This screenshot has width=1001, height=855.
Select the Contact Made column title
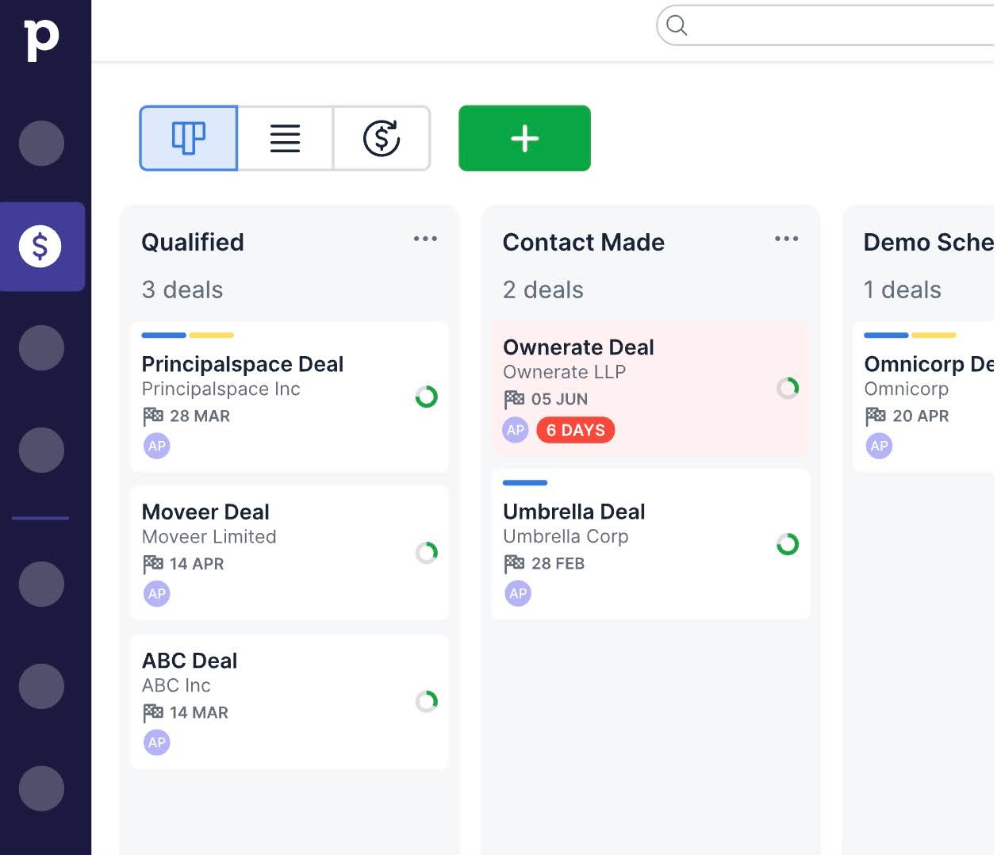pos(584,242)
